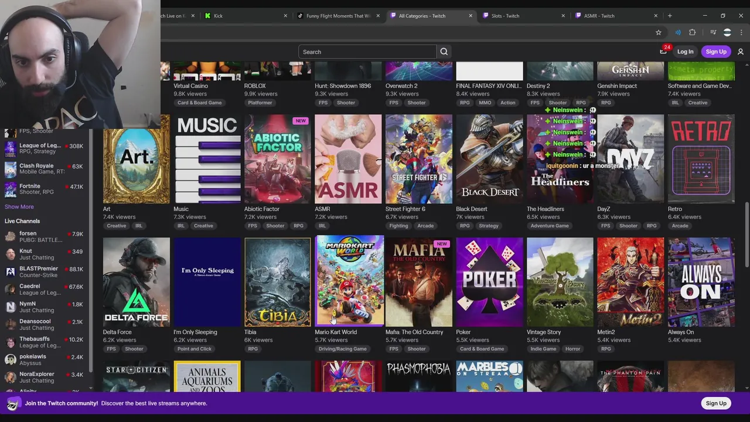Open the Street Fighter 6 cover
The height and width of the screenshot is (422, 750).
(x=419, y=159)
